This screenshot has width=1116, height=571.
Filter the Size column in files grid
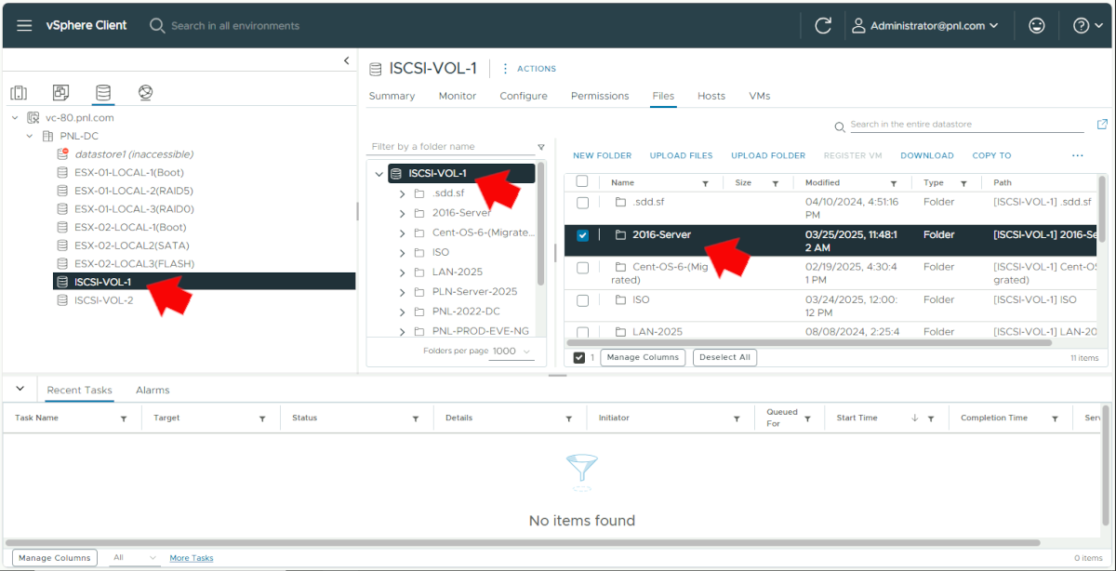click(776, 184)
